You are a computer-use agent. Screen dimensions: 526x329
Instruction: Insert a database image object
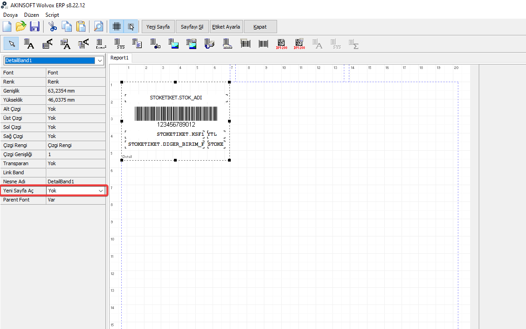[191, 44]
